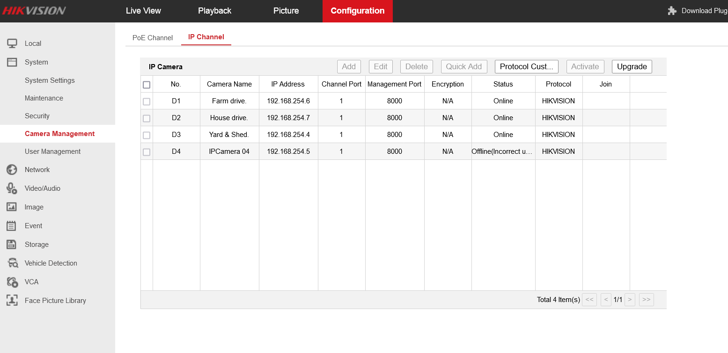This screenshot has width=728, height=353.
Task: Open the Playback tab in top bar
Action: pyautogui.click(x=214, y=11)
